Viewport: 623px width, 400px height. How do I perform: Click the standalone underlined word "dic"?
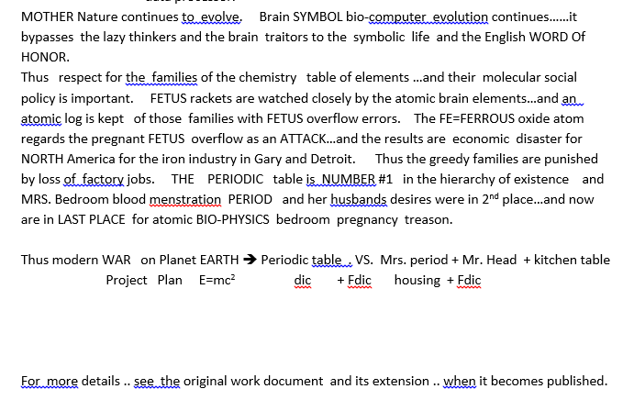tap(303, 280)
